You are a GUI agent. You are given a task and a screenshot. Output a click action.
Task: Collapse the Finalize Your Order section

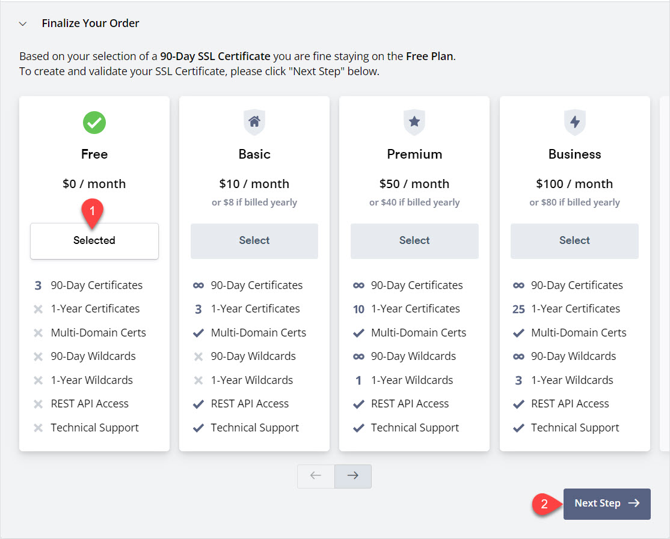click(x=23, y=24)
